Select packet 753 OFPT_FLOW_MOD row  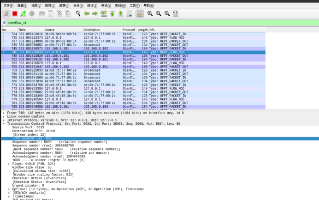[x=133, y=63]
